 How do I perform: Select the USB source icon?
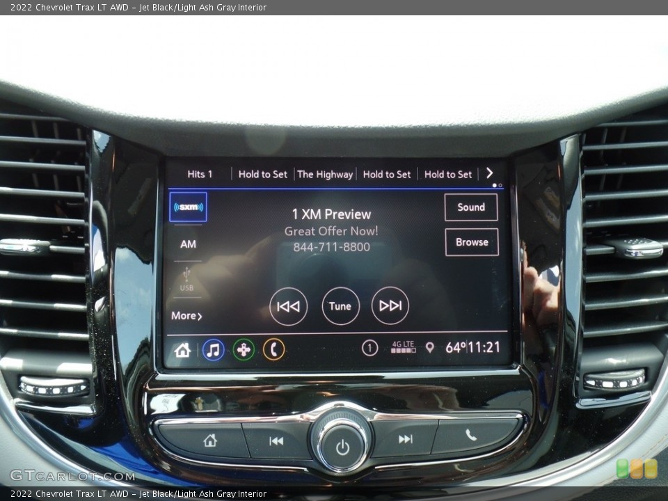186,279
